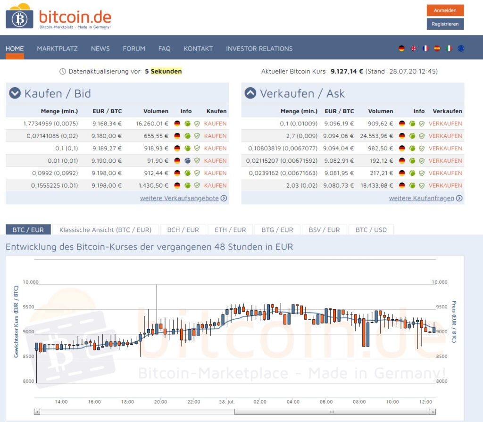Select the BSV / EUR tab
Image resolution: width=483 pixels, height=422 pixels.
tap(325, 230)
